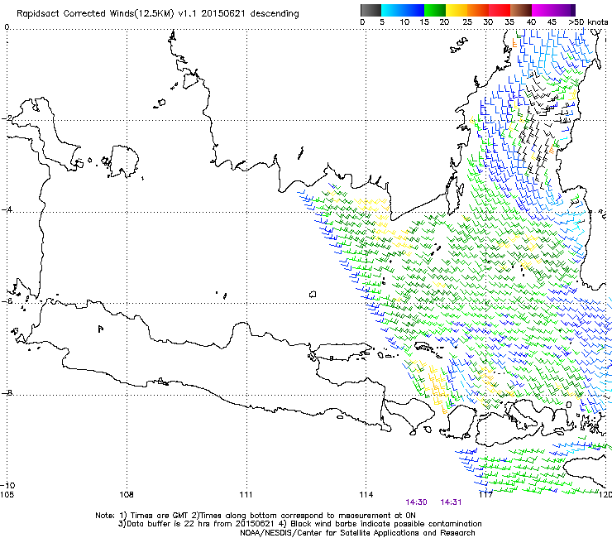
Task: Click the 'NOAA/NESDIS/Center for Satellite Applications' credit line
Action: coord(357,533)
